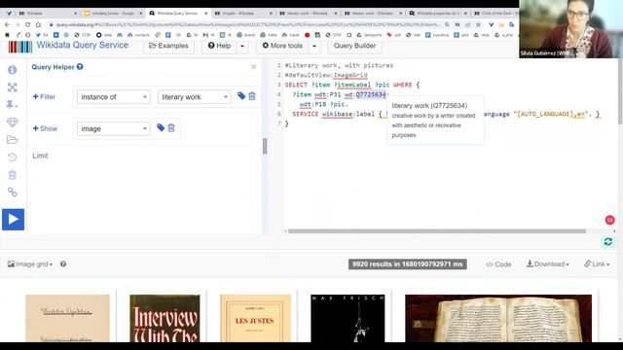Click the '9920 results' status label

pyautogui.click(x=407, y=264)
